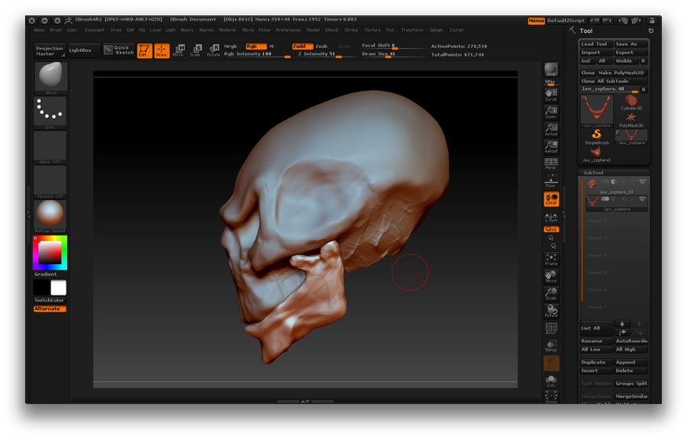Click the Quick Sketch button
Viewport: 687px width, 439px height.
[x=119, y=50]
